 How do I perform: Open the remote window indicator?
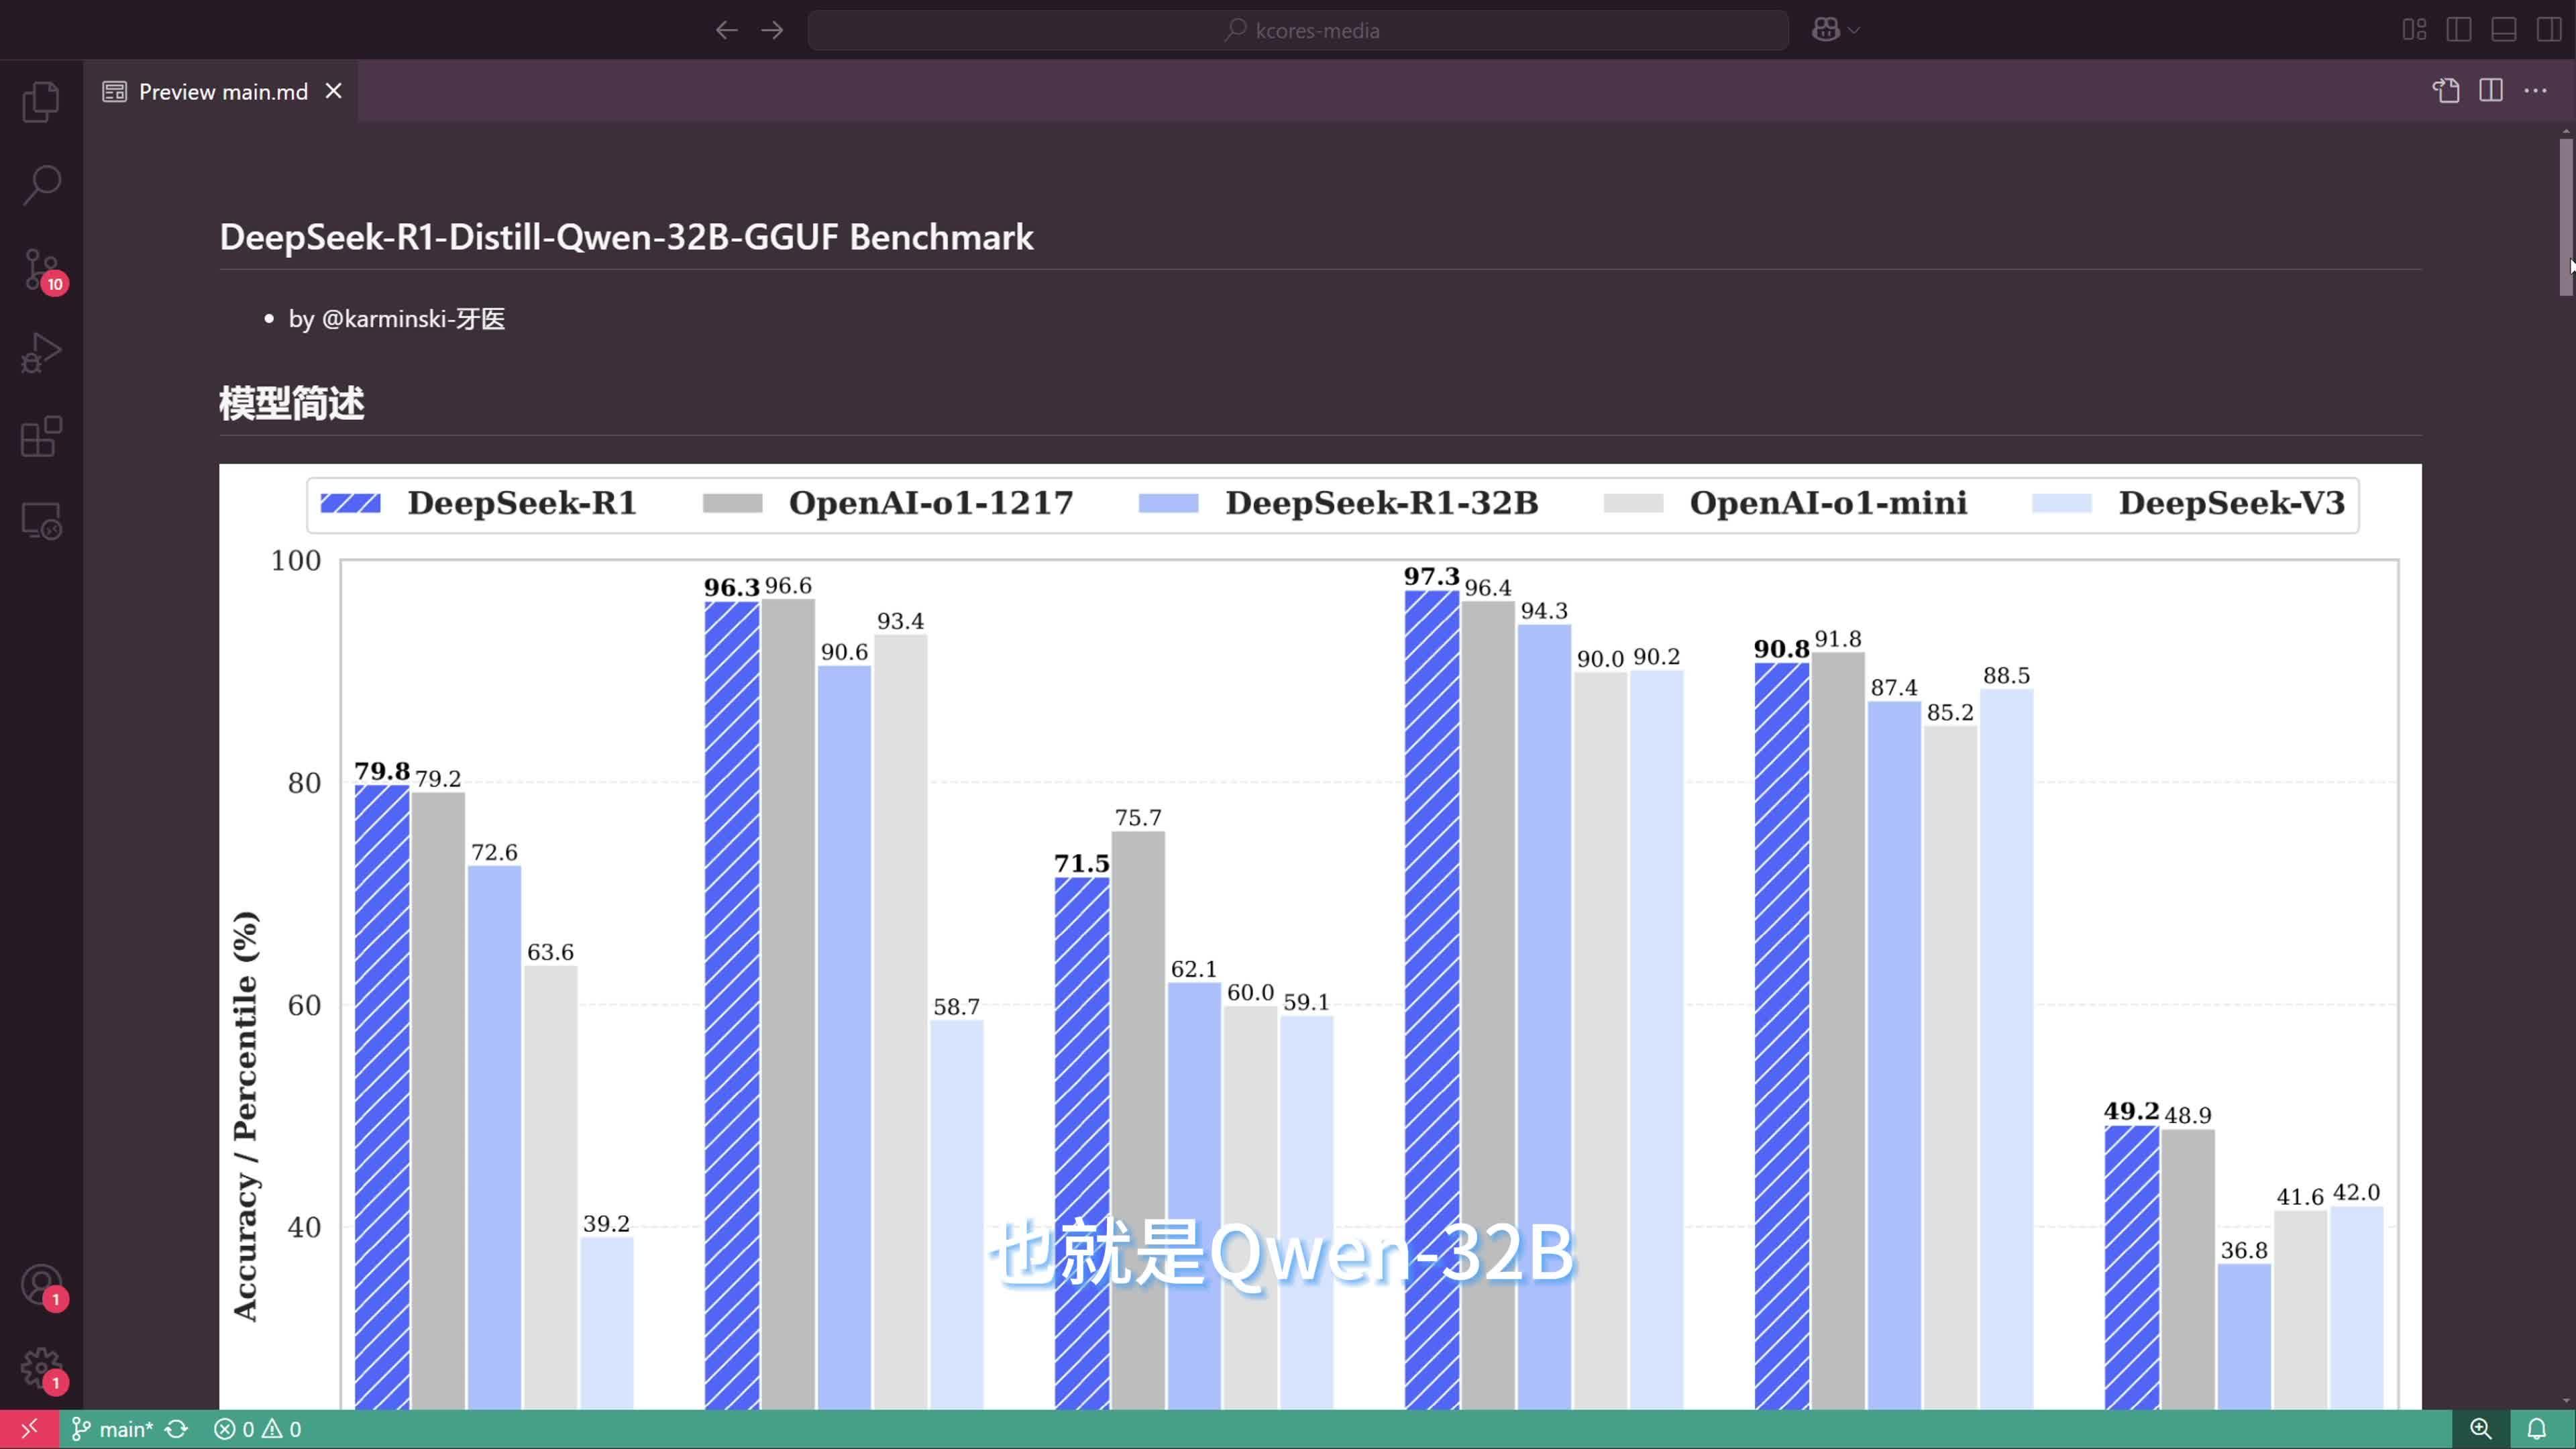29,1429
